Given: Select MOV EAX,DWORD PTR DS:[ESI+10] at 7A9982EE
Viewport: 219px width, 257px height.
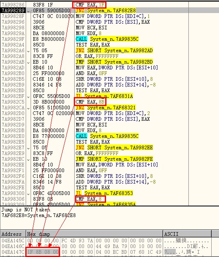Looking at the screenshot, I should point(117,164).
